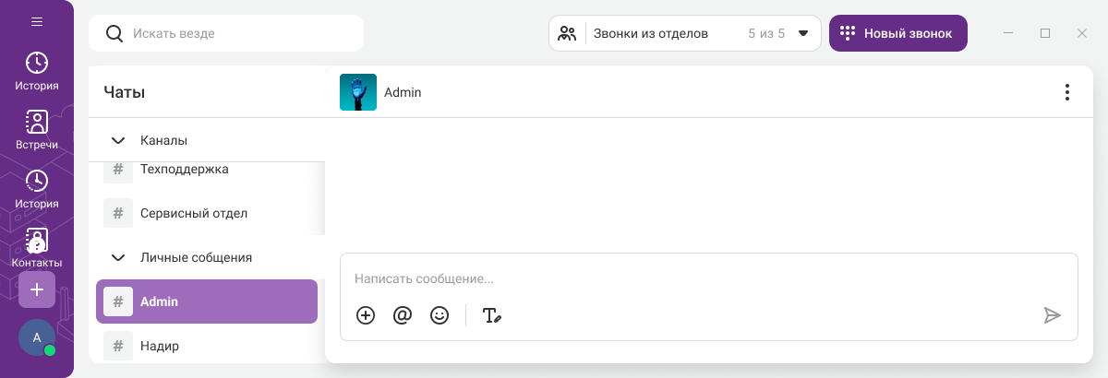Open the Сервисный отдел channel
This screenshot has width=1108, height=378.
pos(194,213)
